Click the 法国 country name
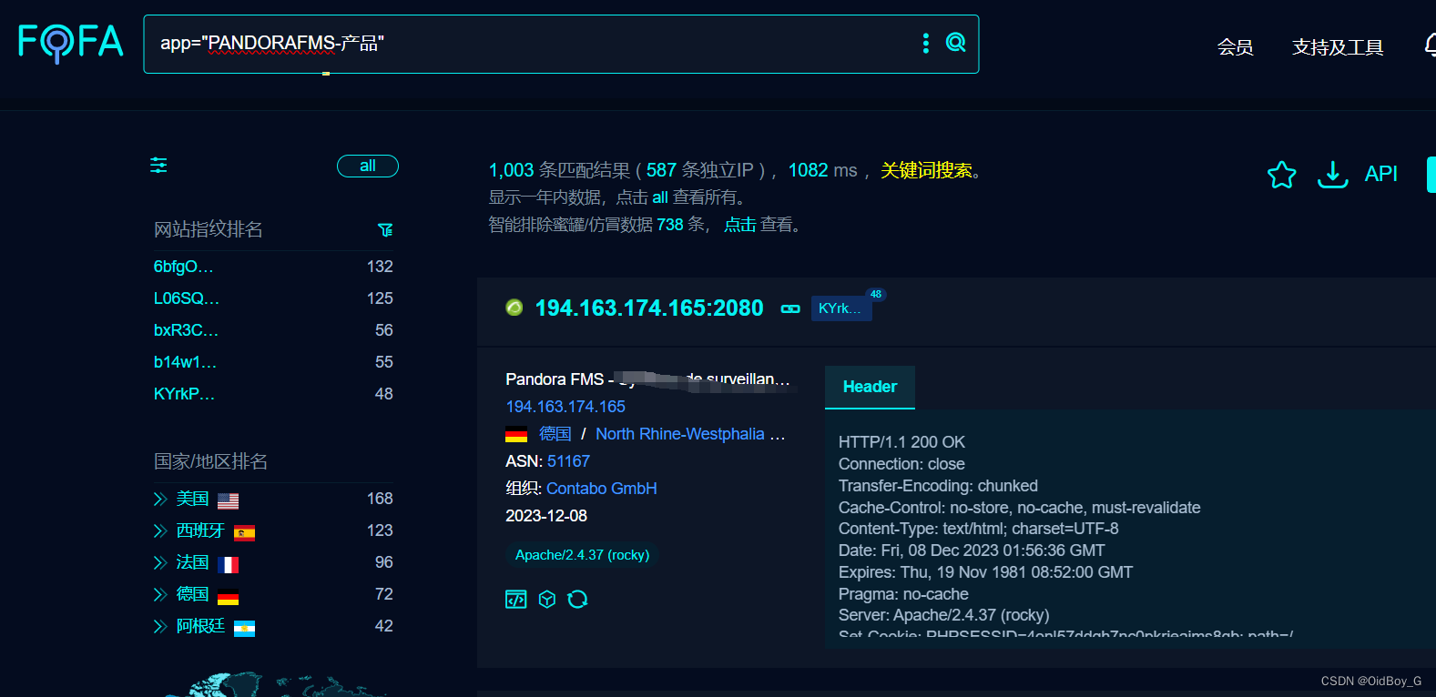The height and width of the screenshot is (697, 1436). [x=192, y=562]
